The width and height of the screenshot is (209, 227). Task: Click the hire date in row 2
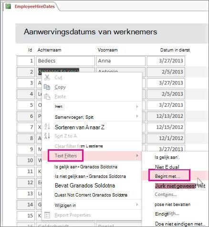pos(166,72)
